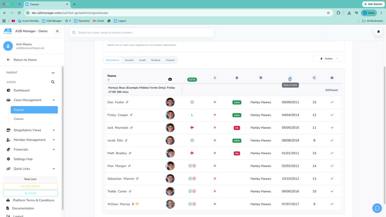Expand the PARENT section chevron
Viewport: 386px width, 217px height.
click(53, 73)
